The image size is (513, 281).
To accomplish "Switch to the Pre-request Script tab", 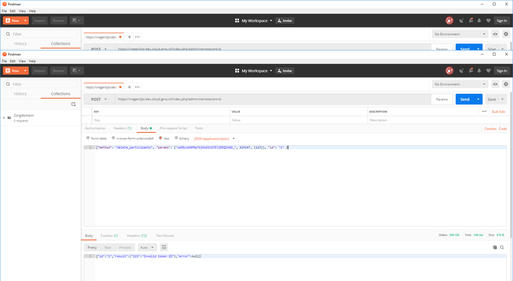I will pos(173,128).
